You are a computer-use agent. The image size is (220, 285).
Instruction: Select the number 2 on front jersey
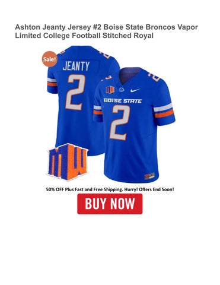(120, 122)
